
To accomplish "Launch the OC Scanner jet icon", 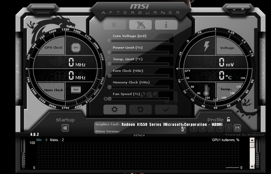I will click(x=140, y=25).
